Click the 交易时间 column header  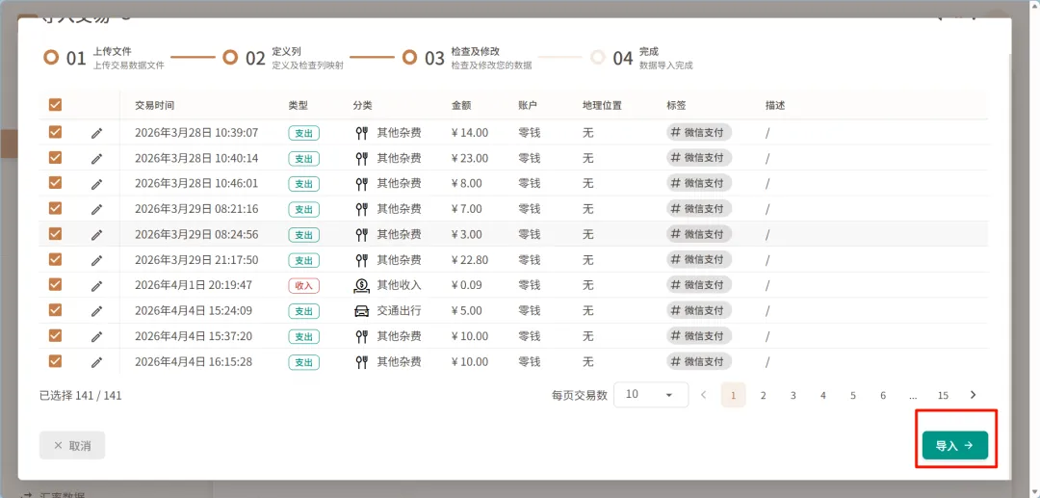click(154, 105)
